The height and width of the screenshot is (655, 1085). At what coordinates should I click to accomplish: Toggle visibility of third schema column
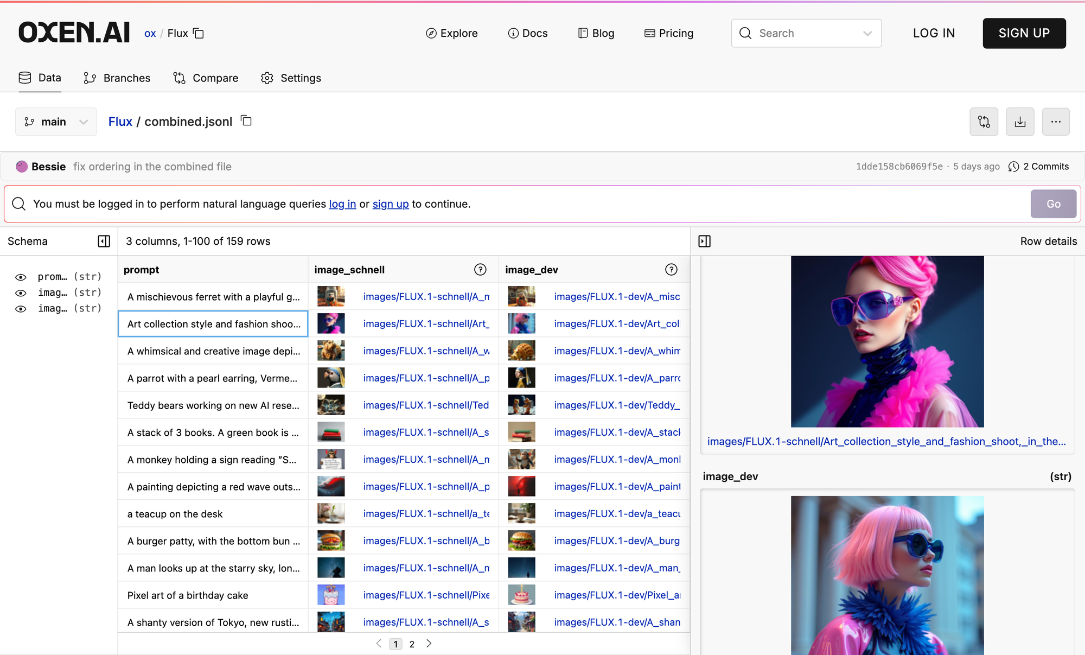tap(21, 309)
